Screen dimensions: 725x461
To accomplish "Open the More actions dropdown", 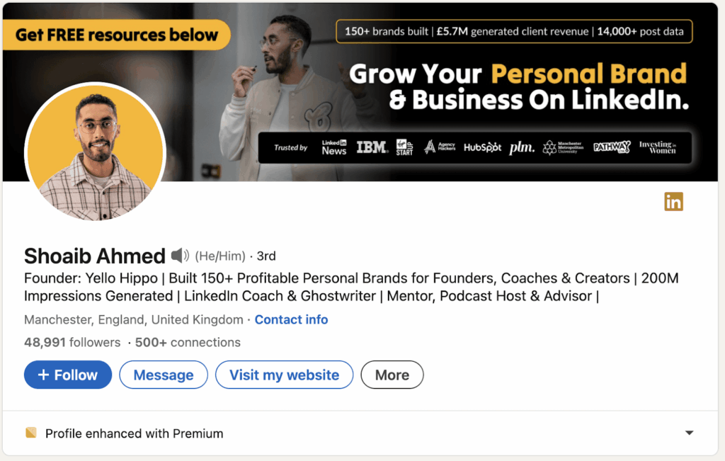I will point(392,375).
